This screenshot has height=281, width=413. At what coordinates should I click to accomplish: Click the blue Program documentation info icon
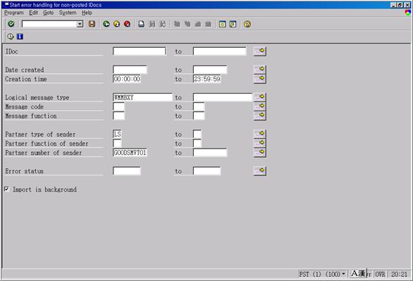20,37
